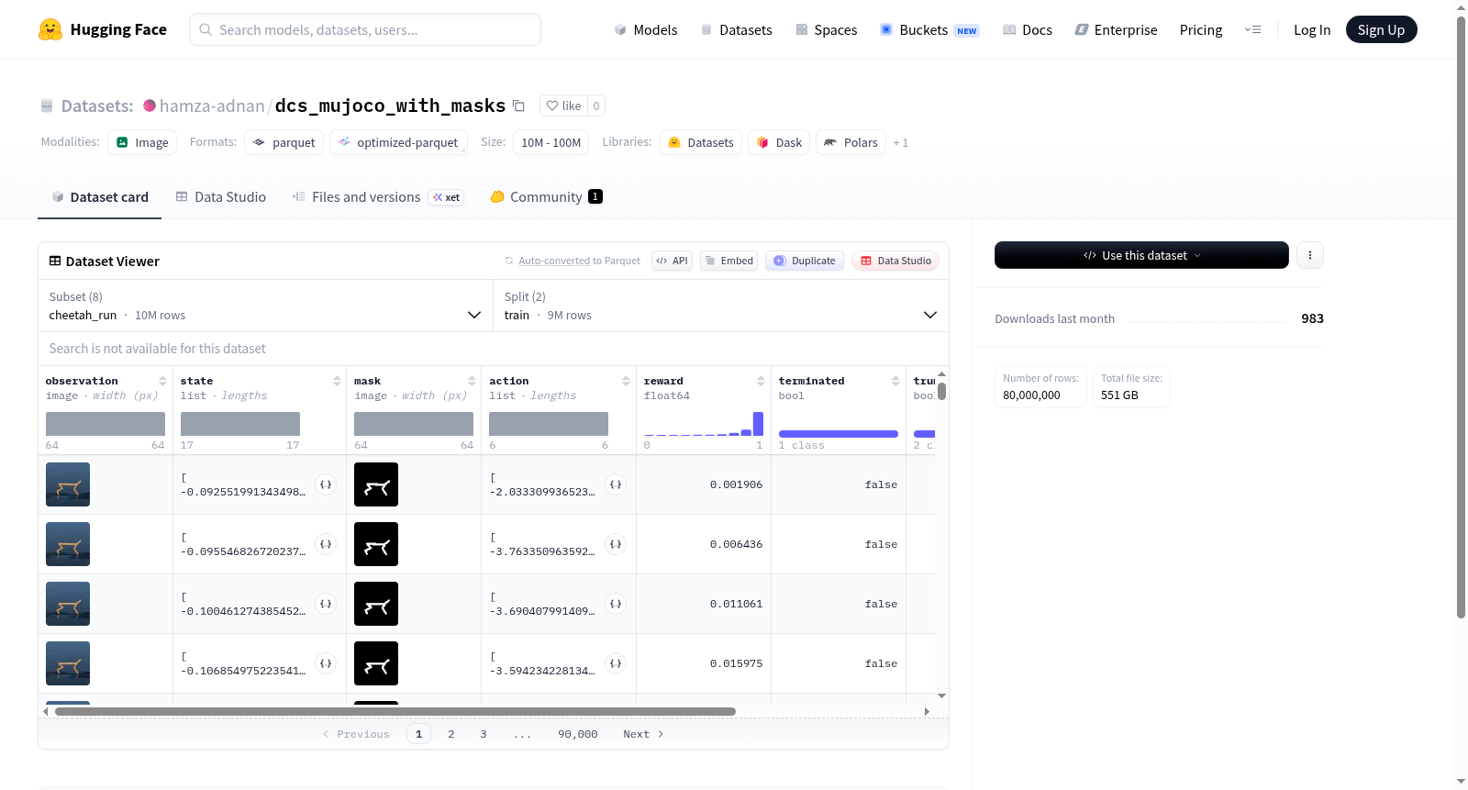1468x790 pixels.
Task: Select the parquet format tag
Action: pyautogui.click(x=284, y=142)
